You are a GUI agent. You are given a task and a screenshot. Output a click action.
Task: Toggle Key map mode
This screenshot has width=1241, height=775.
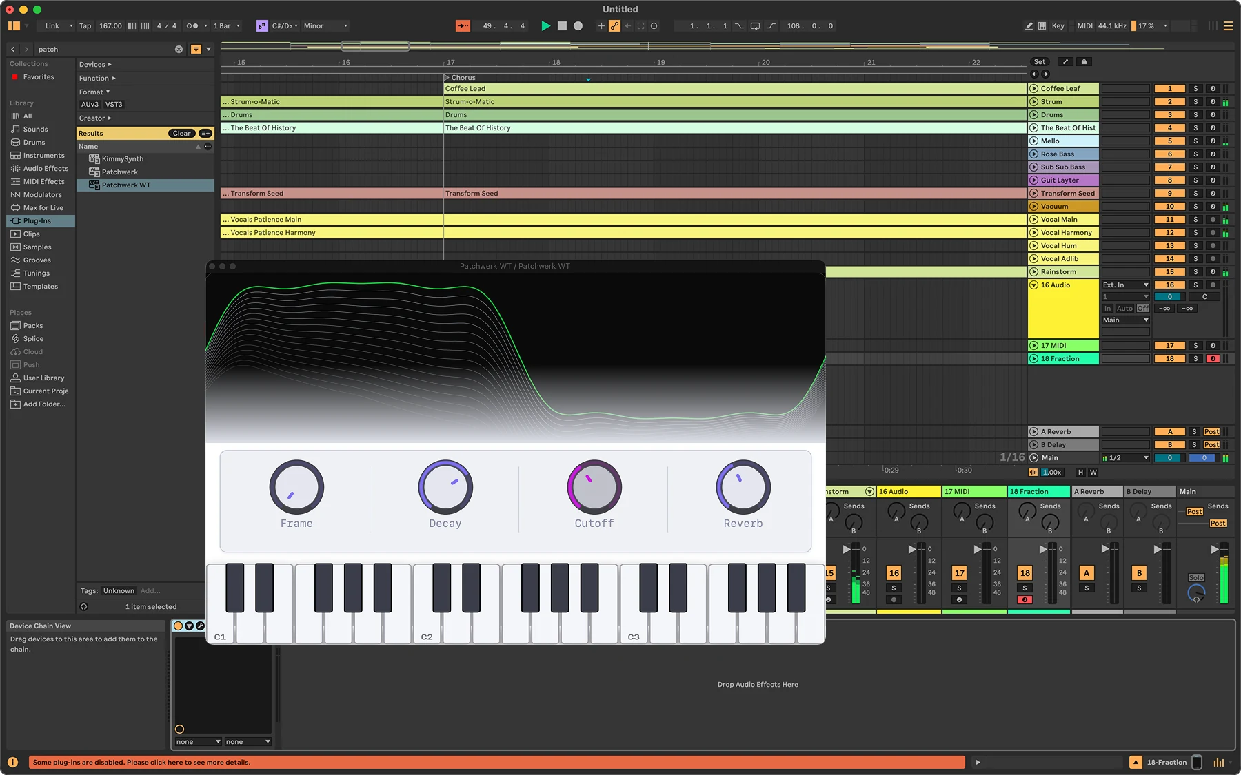pyautogui.click(x=1058, y=26)
